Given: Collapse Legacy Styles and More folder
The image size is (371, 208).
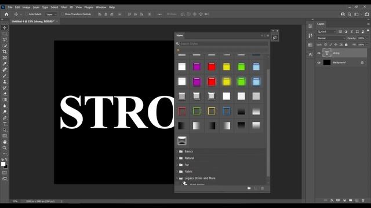Looking at the screenshot, I should click(x=177, y=179).
